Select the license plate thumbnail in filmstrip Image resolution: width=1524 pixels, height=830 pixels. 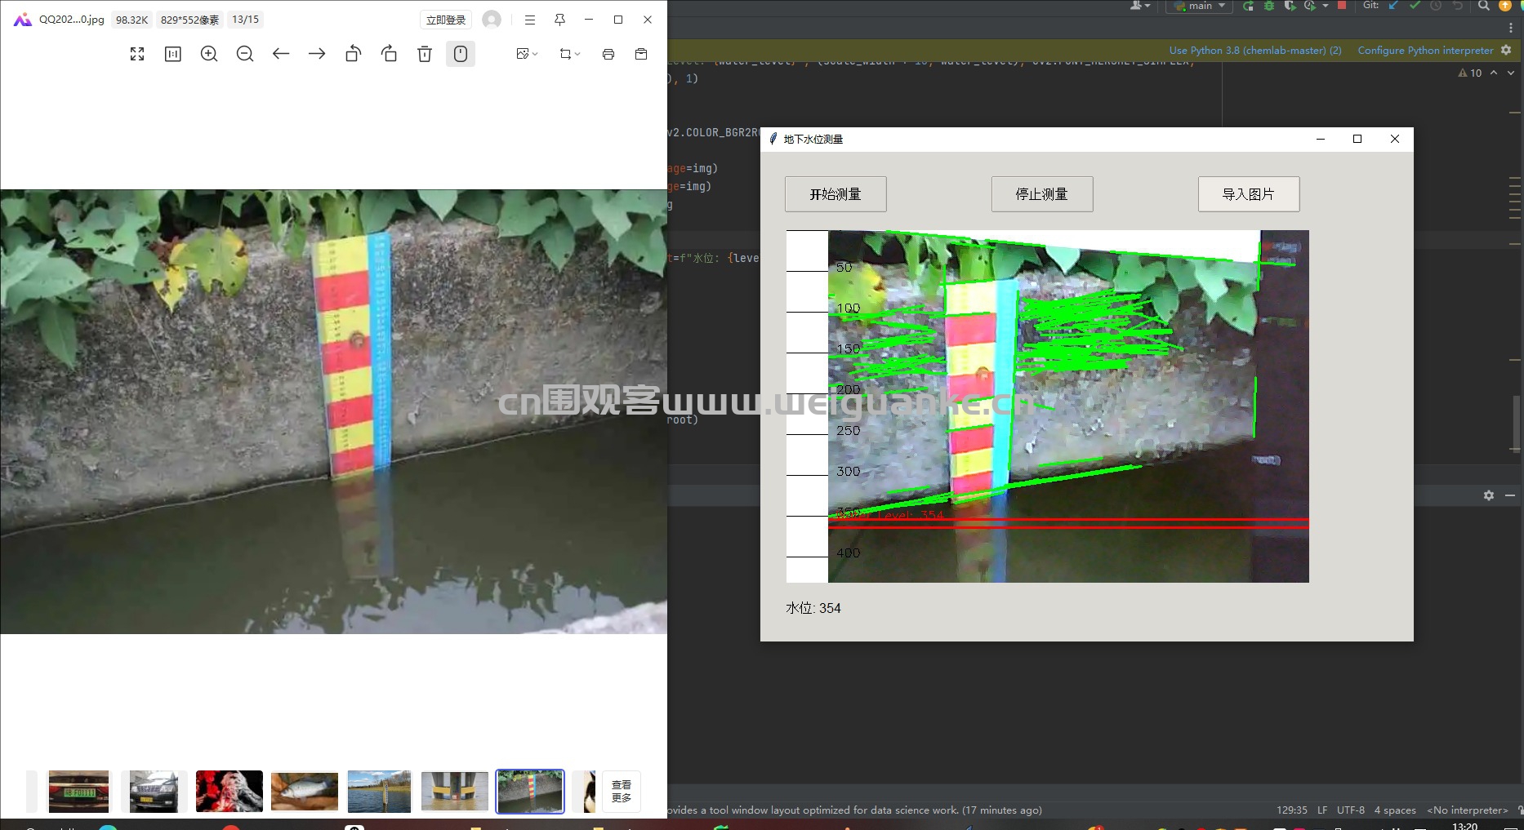[78, 792]
